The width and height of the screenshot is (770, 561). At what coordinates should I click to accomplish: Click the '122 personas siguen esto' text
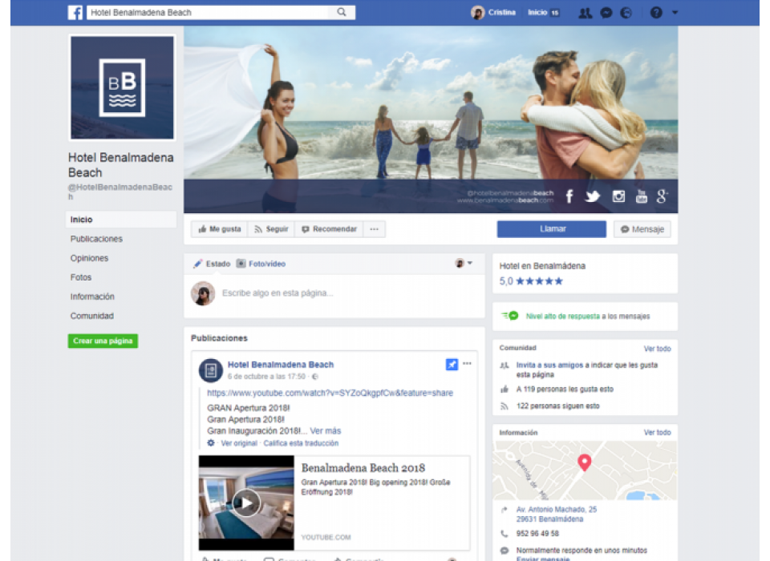[x=557, y=406]
